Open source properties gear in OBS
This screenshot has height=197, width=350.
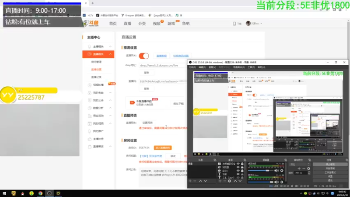coord(229,181)
